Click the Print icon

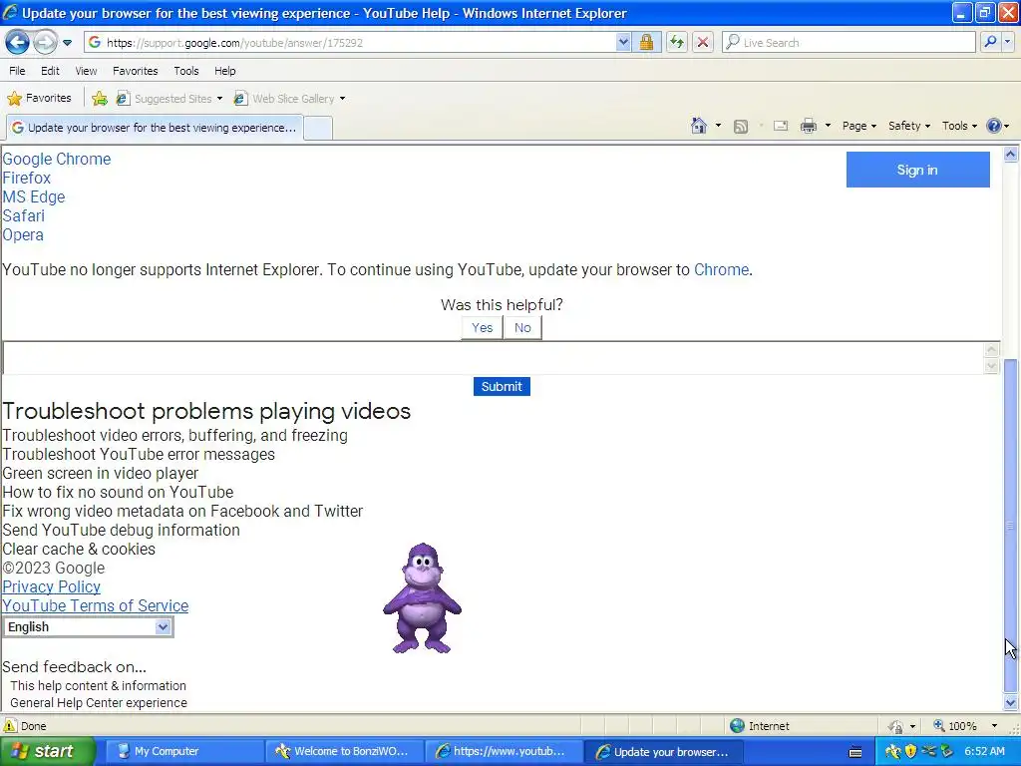(x=808, y=126)
